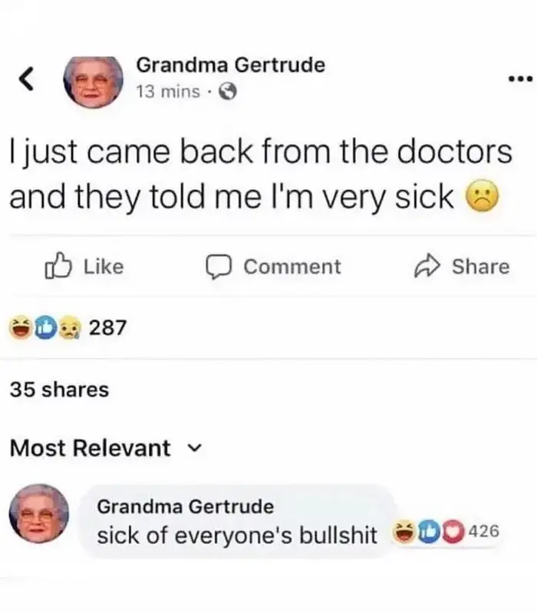Click the heart reaction on the comment

point(453,532)
